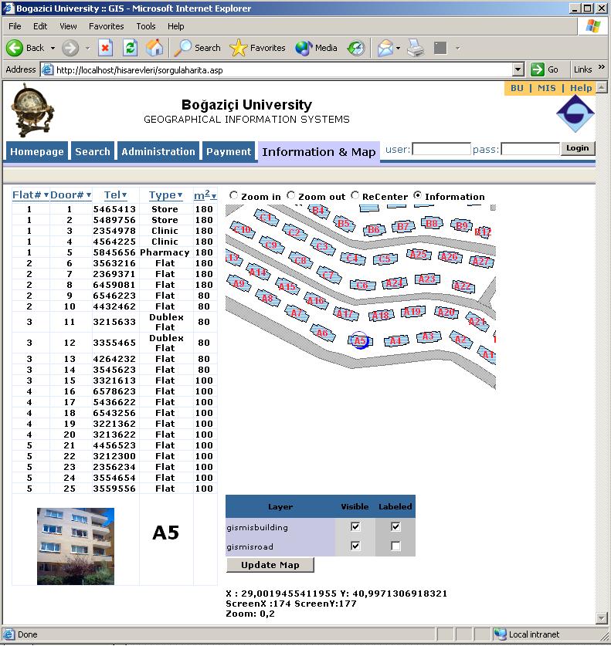Click the Forward arrow icon

coord(70,48)
